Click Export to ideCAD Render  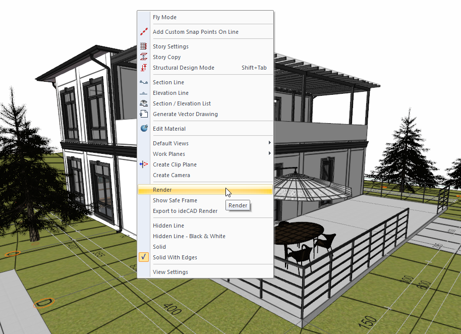point(184,210)
